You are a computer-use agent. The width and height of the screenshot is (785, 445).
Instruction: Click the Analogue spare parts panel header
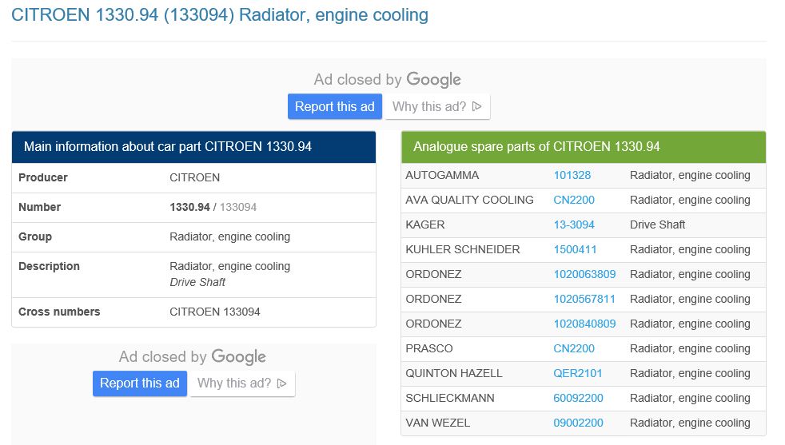pos(584,147)
